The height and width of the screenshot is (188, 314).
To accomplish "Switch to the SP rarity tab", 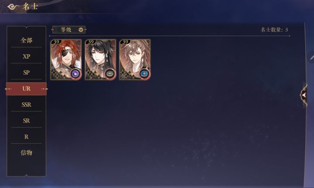I will pos(27,72).
